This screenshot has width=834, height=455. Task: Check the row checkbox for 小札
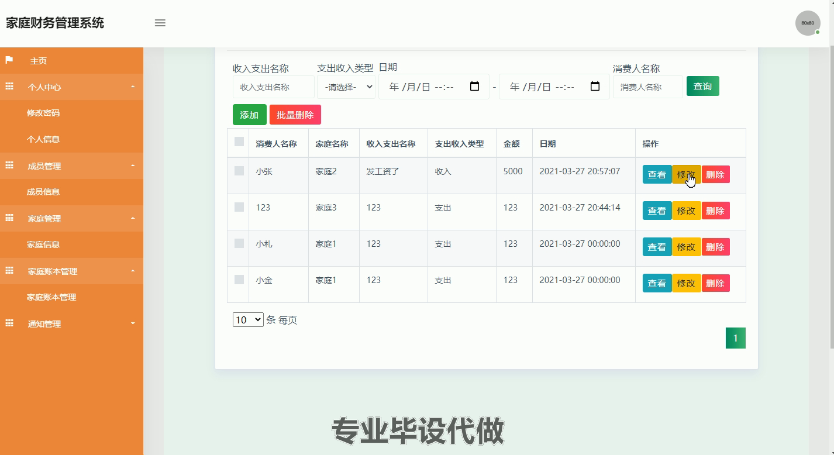coord(239,243)
